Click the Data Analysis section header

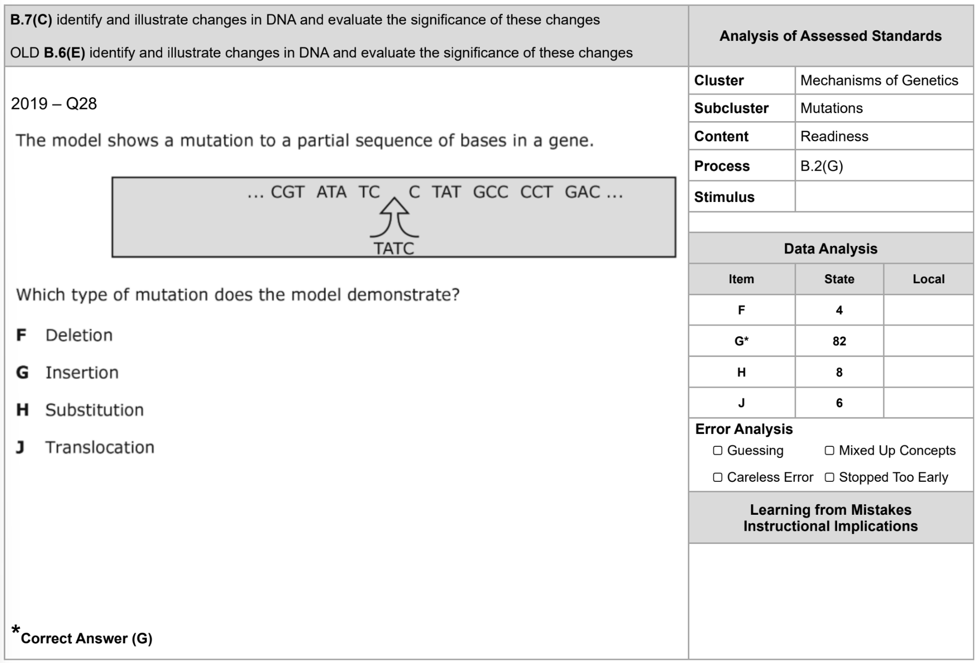coord(831,249)
